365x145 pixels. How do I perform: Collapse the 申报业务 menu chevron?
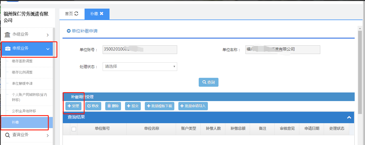[x=48, y=49]
